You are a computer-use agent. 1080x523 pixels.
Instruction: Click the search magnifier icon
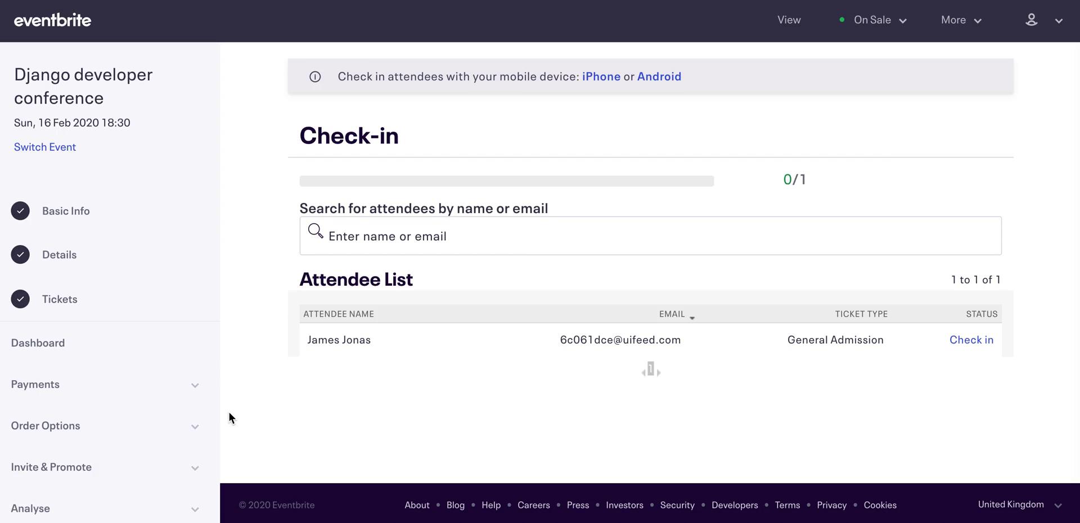[x=316, y=231]
